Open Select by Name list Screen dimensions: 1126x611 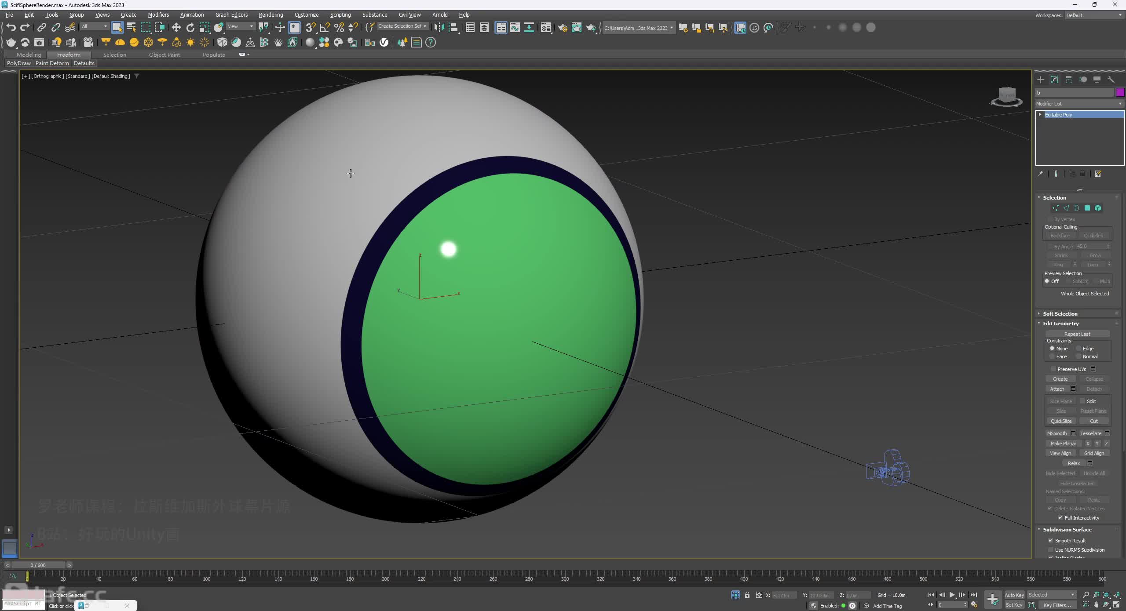pyautogui.click(x=131, y=28)
